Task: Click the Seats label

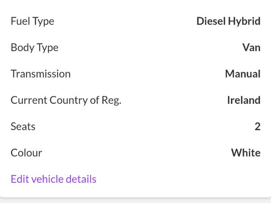Action: pos(23,126)
